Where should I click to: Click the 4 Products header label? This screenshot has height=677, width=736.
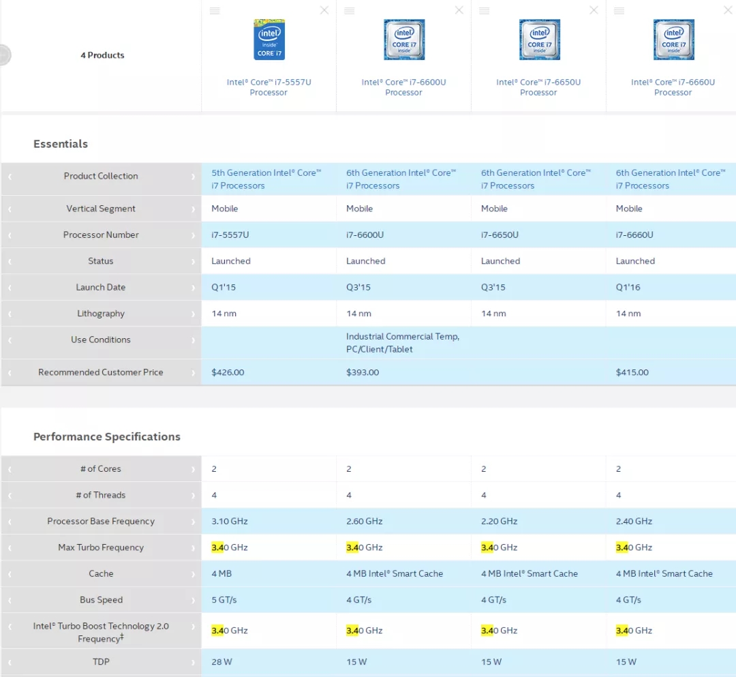pos(102,55)
